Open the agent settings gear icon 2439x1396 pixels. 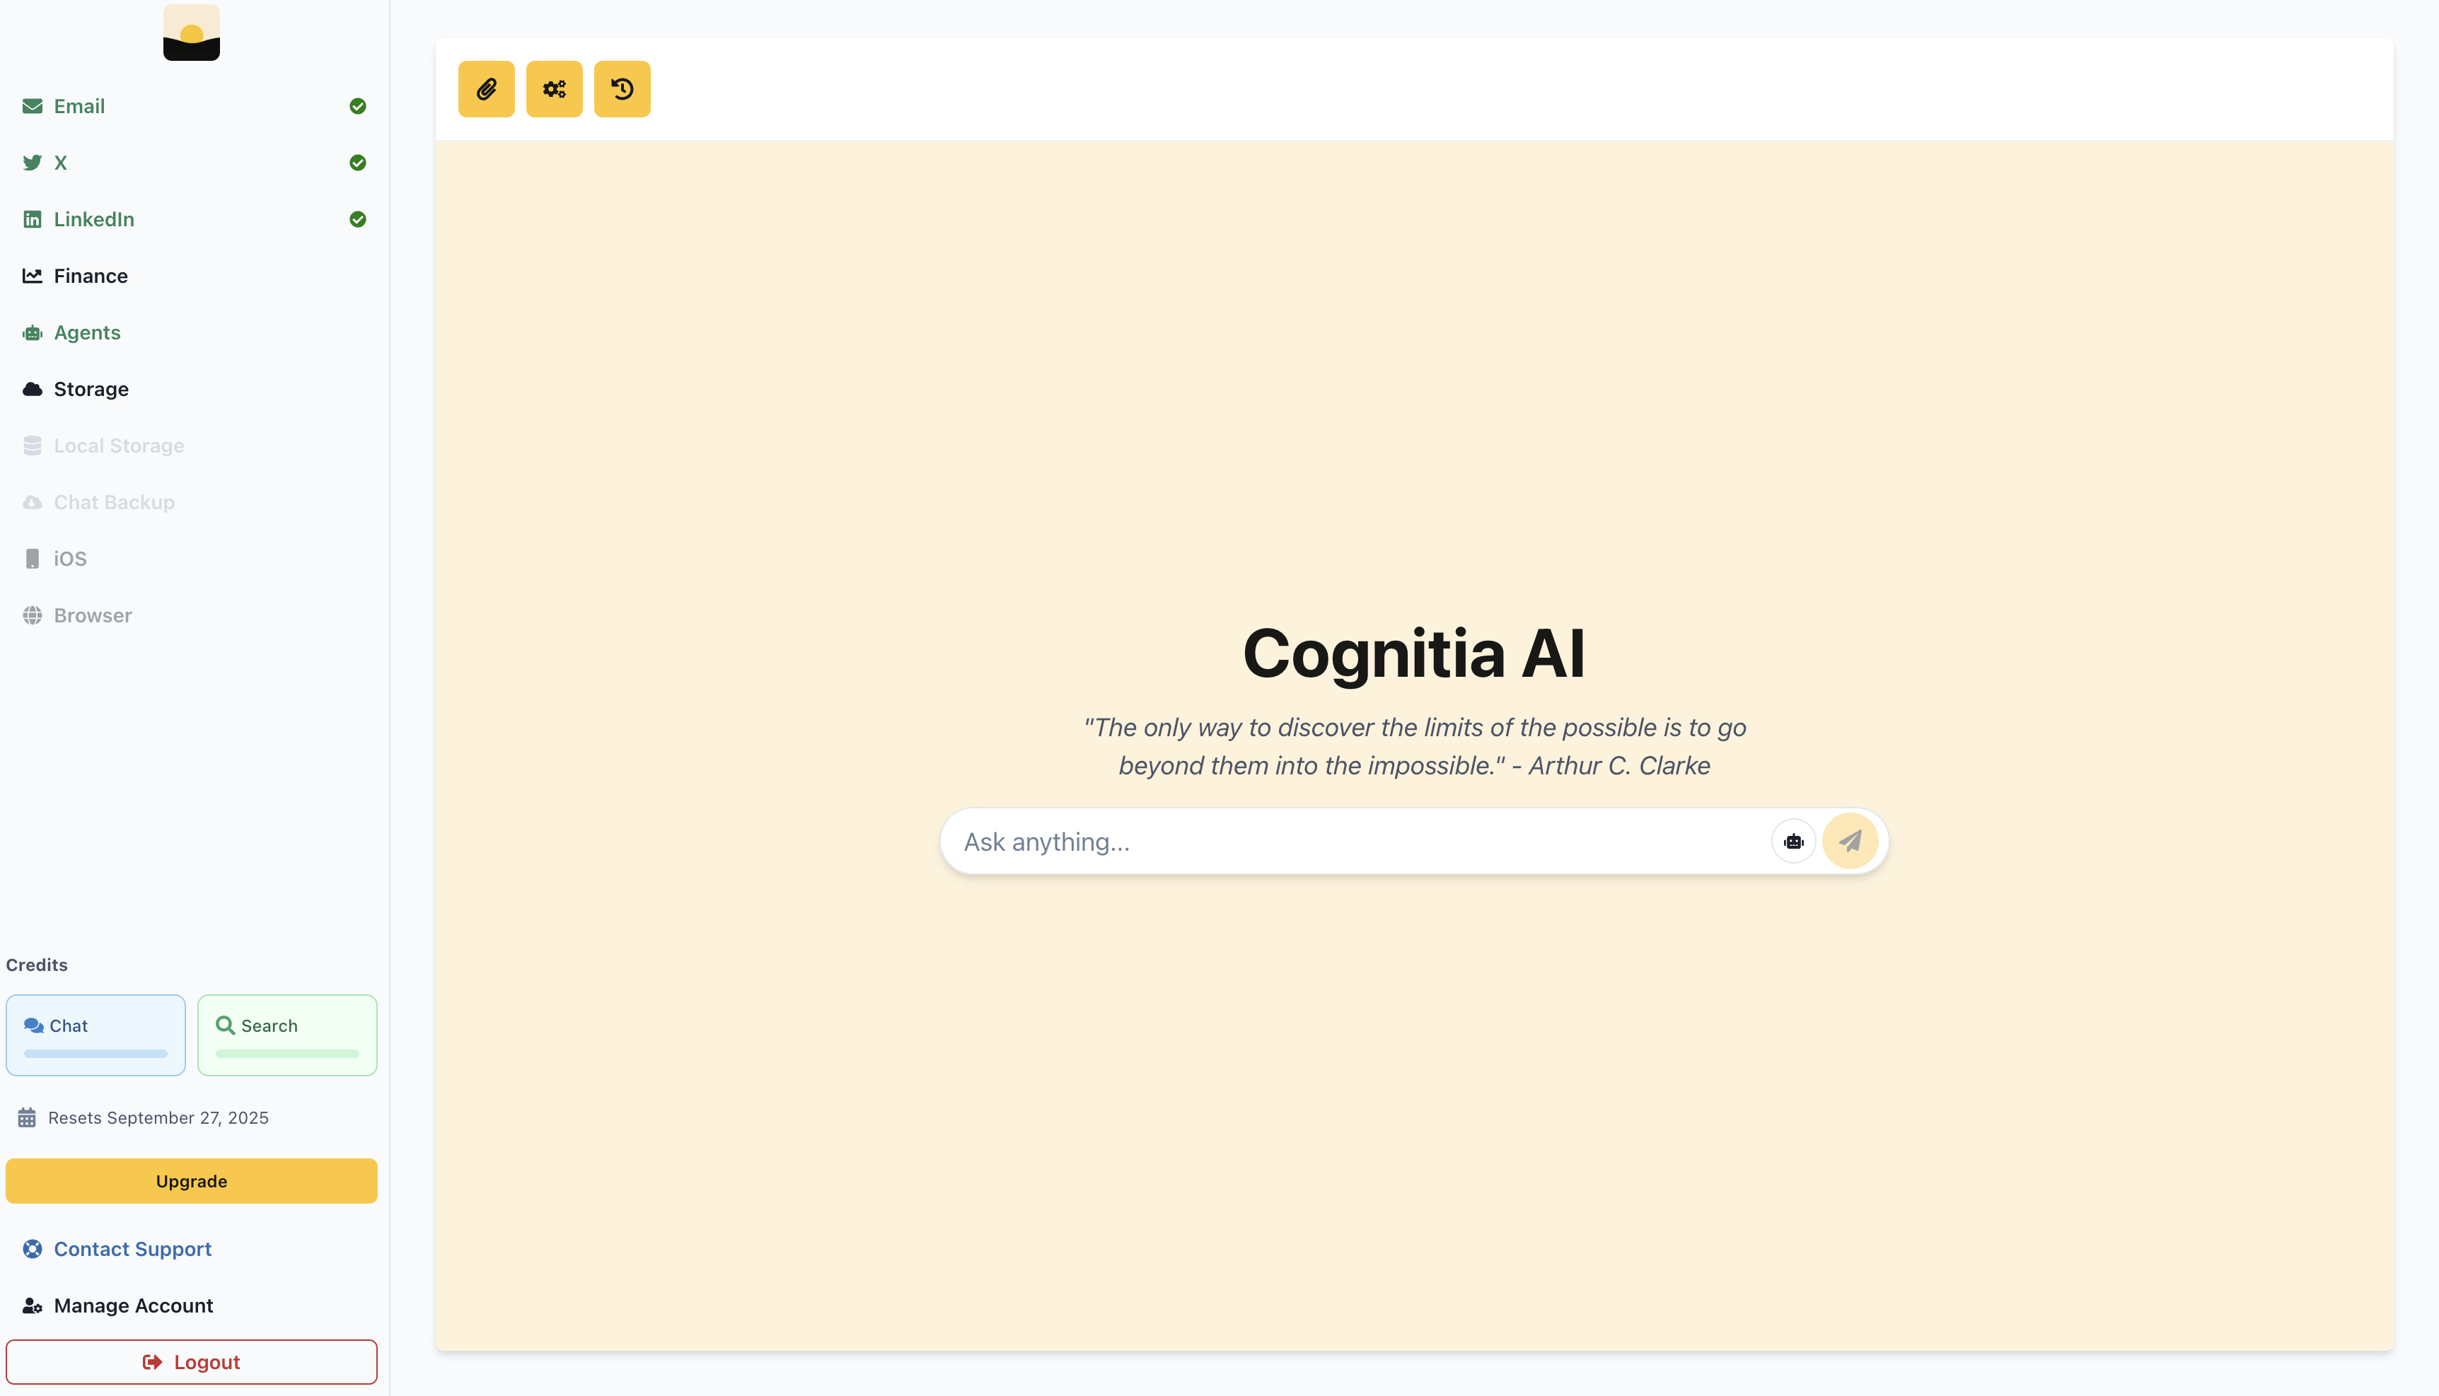[x=554, y=88]
